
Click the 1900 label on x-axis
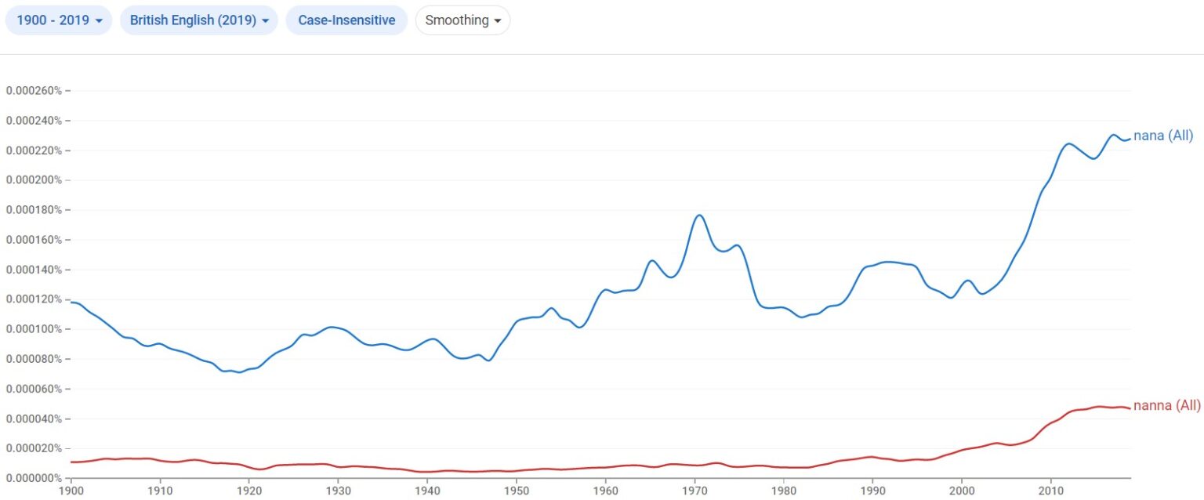pyautogui.click(x=70, y=488)
